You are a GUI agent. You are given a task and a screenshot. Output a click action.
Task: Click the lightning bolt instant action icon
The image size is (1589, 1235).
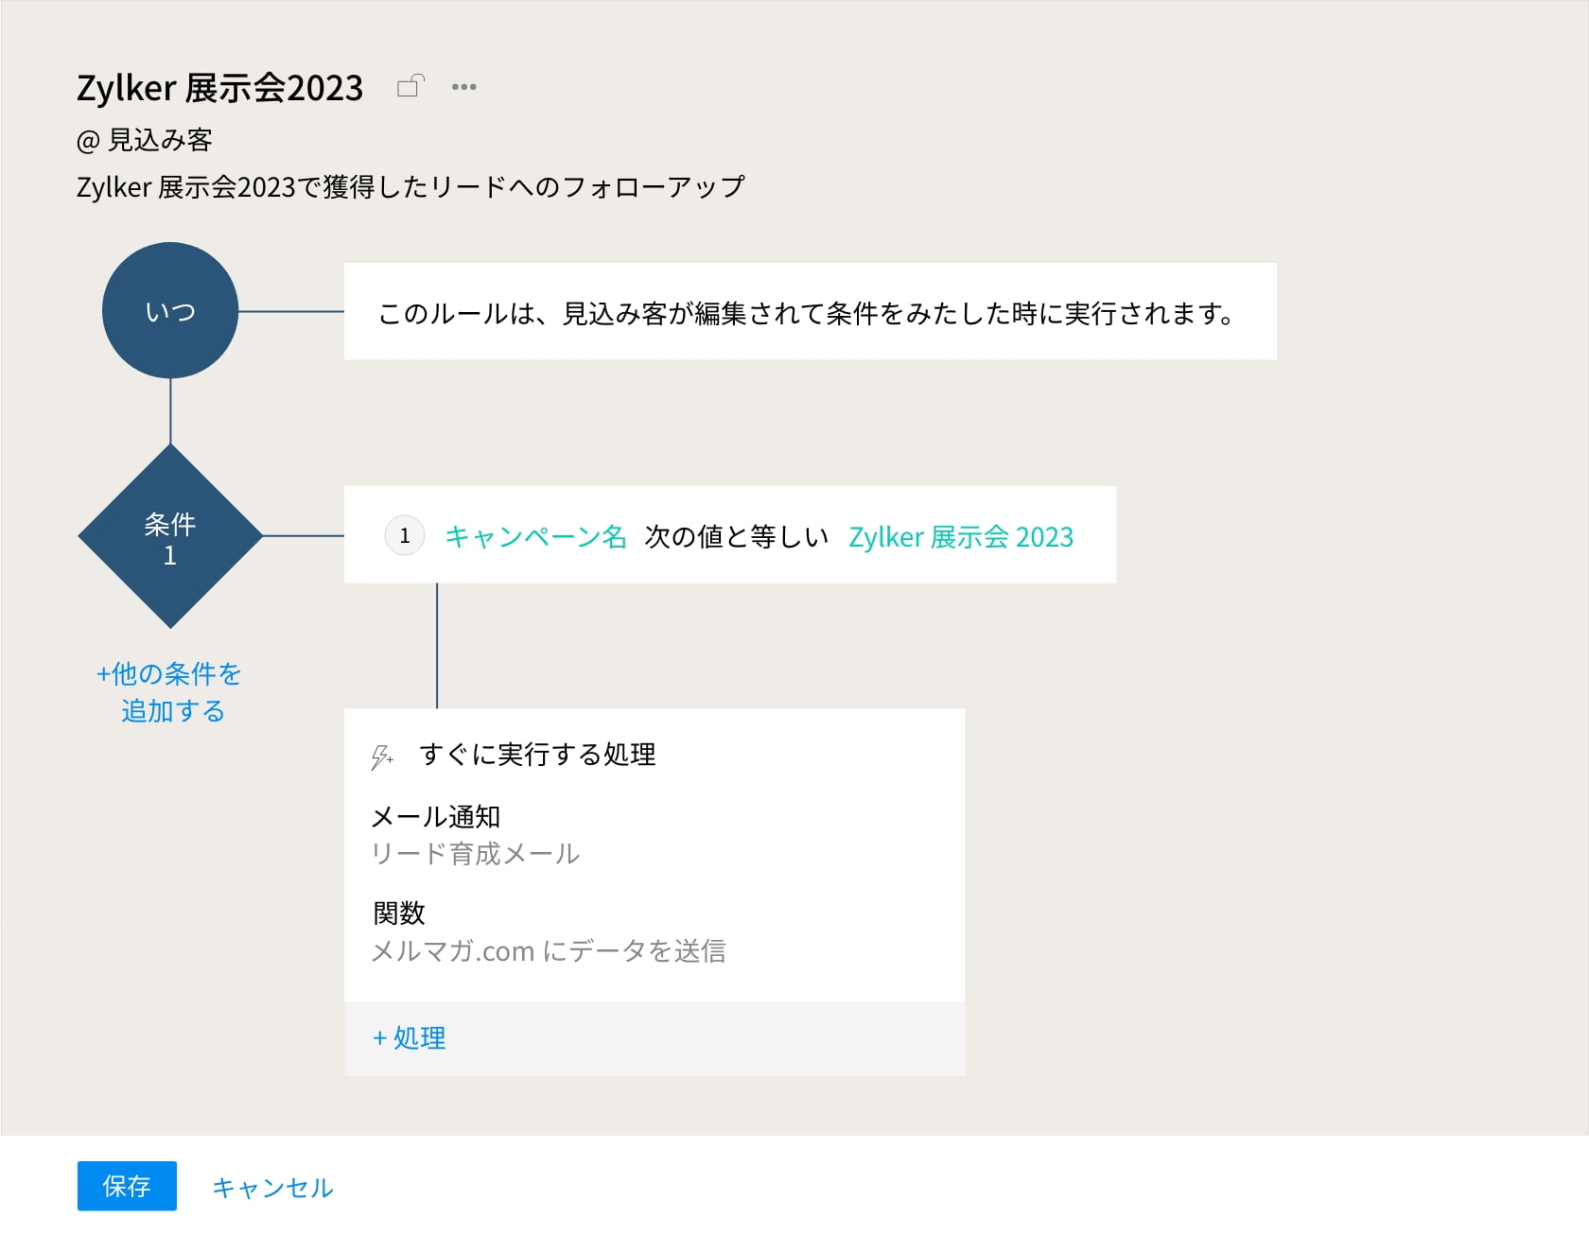click(382, 757)
